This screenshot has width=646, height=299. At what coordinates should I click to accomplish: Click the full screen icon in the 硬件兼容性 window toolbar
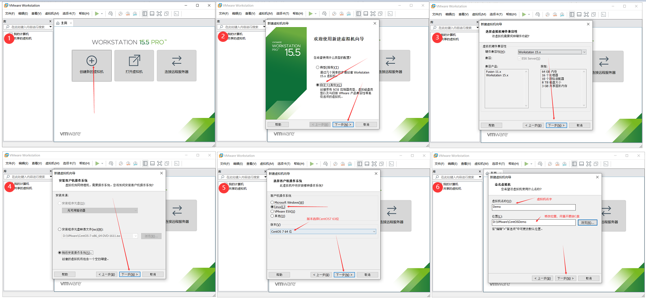pyautogui.click(x=586, y=14)
